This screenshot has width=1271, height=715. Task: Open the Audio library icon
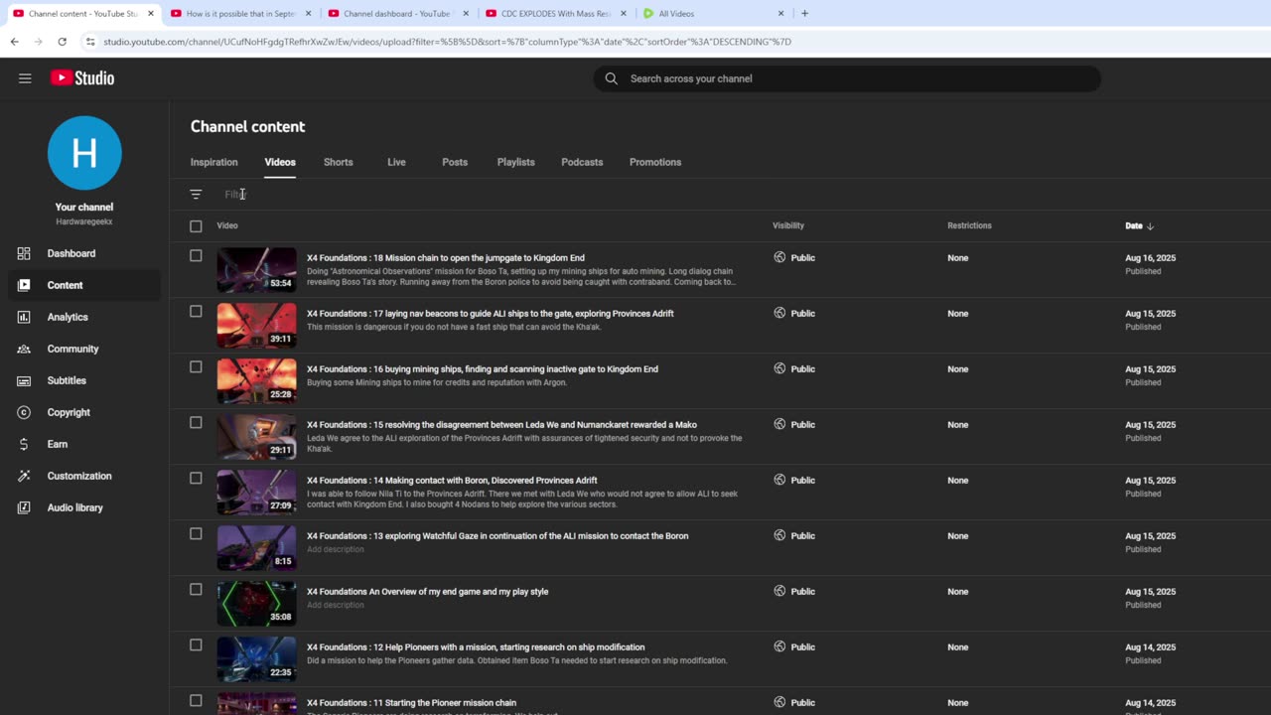point(24,507)
